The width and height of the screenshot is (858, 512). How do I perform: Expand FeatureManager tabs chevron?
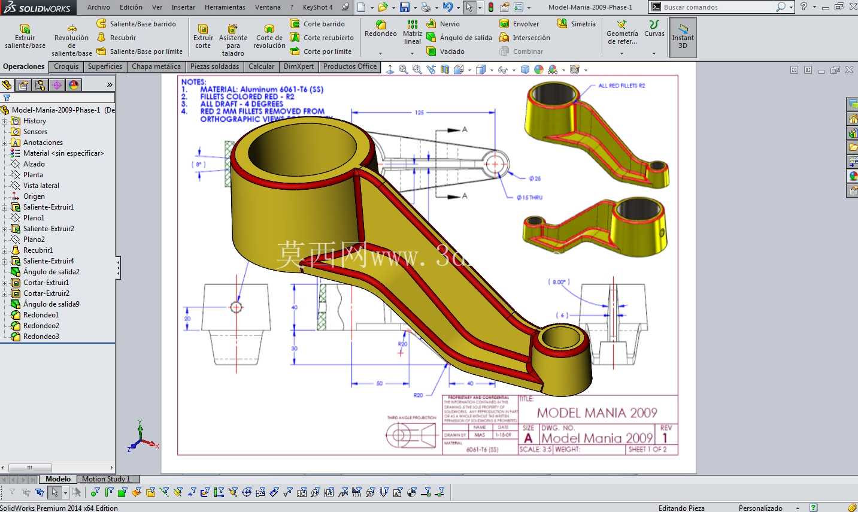point(110,85)
